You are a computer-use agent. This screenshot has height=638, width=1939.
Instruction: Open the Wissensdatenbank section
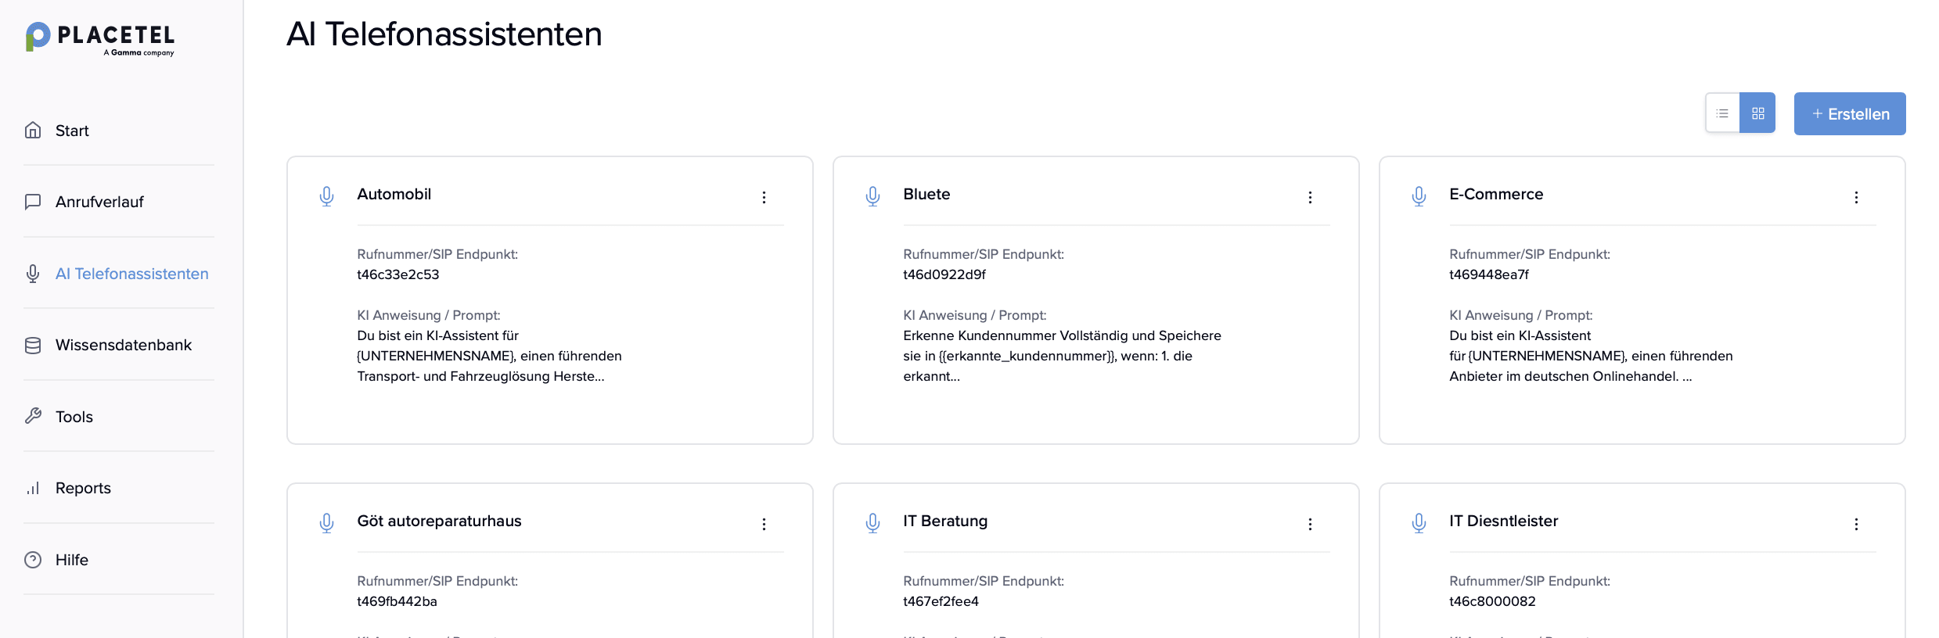[x=123, y=345]
